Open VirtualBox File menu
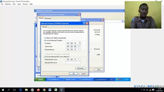 2,4
